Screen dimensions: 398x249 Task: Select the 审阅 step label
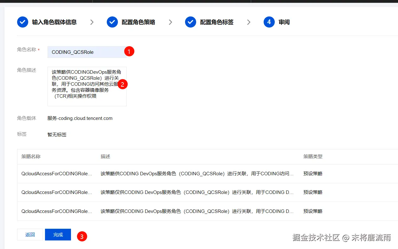click(x=284, y=22)
